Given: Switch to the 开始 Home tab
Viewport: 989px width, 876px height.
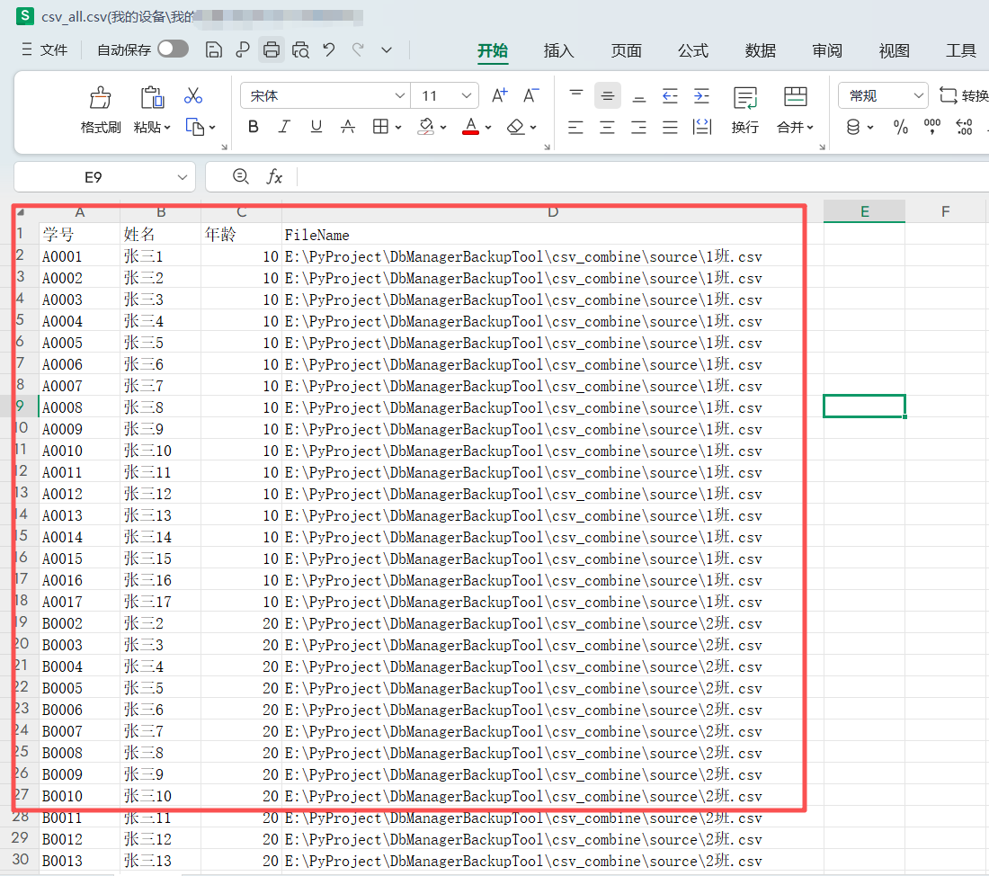Looking at the screenshot, I should pyautogui.click(x=493, y=50).
